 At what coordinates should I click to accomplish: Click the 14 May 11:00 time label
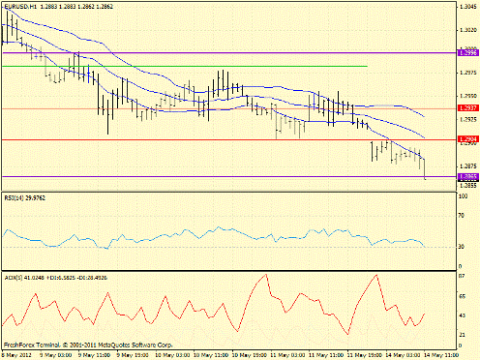click(x=441, y=355)
